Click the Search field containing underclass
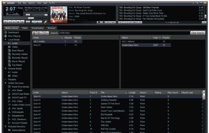This screenshot has height=133, width=209. pyautogui.click(x=124, y=33)
